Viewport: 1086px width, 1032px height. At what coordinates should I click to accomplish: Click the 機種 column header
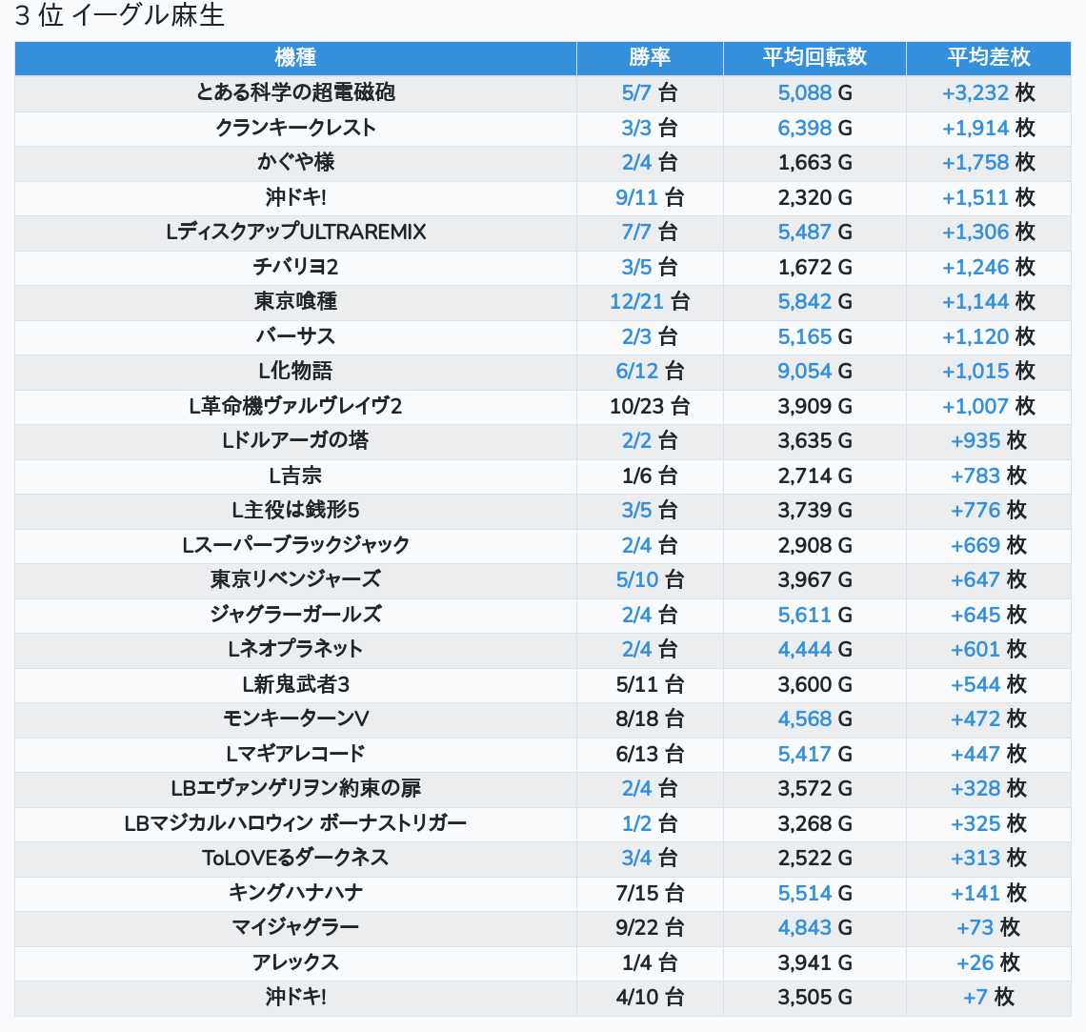coord(295,57)
